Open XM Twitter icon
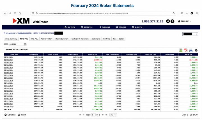Screen dimensions: 202x120 168,21
